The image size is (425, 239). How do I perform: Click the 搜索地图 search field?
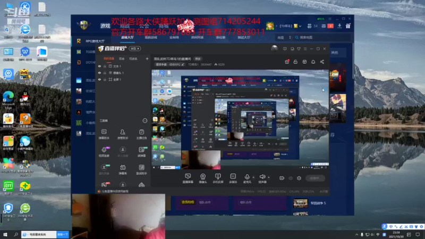(322, 37)
